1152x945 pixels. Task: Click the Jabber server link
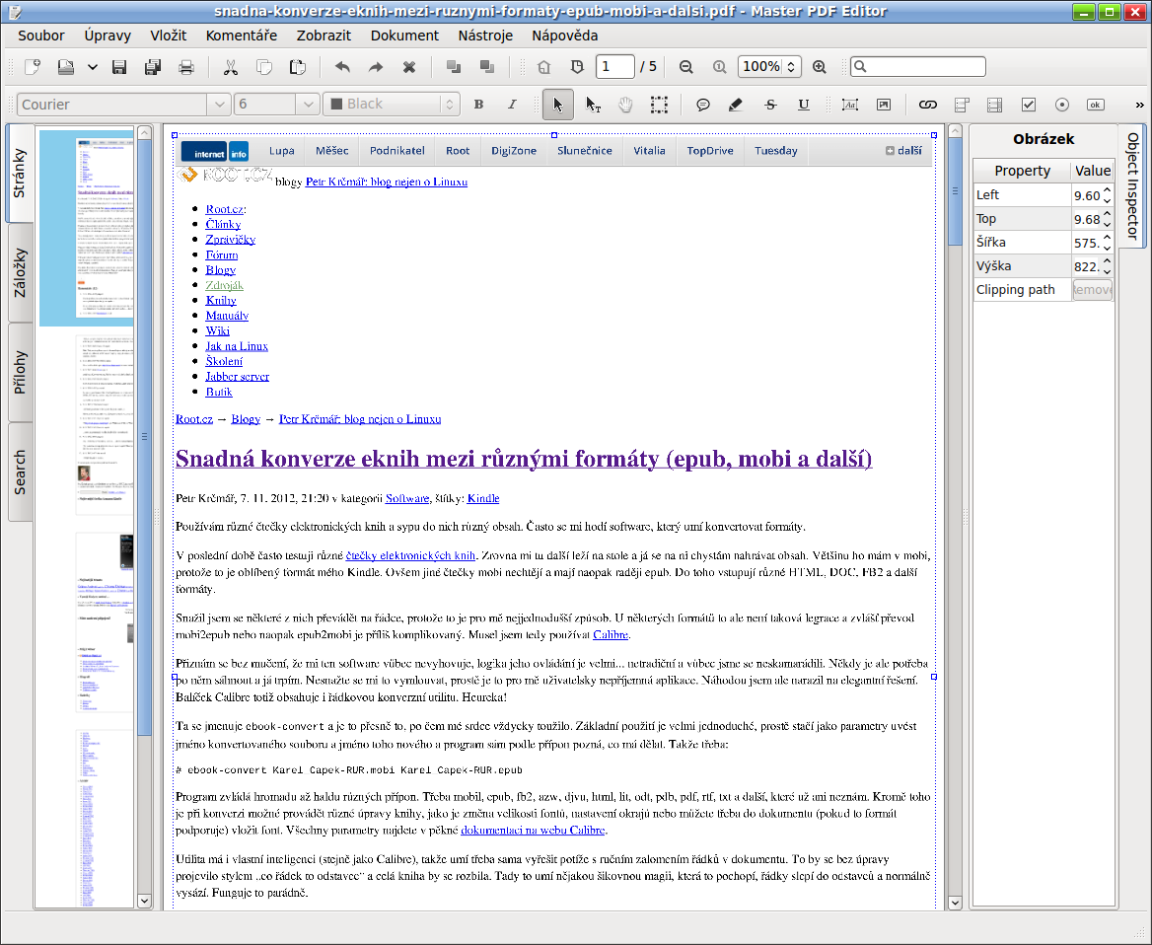click(x=238, y=376)
